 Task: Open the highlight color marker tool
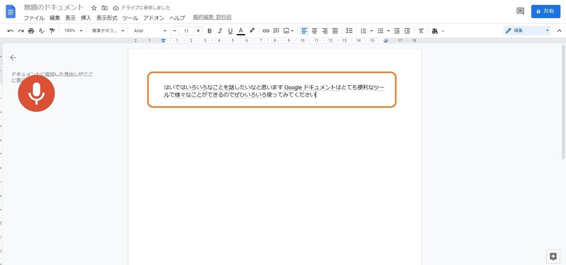coord(252,31)
